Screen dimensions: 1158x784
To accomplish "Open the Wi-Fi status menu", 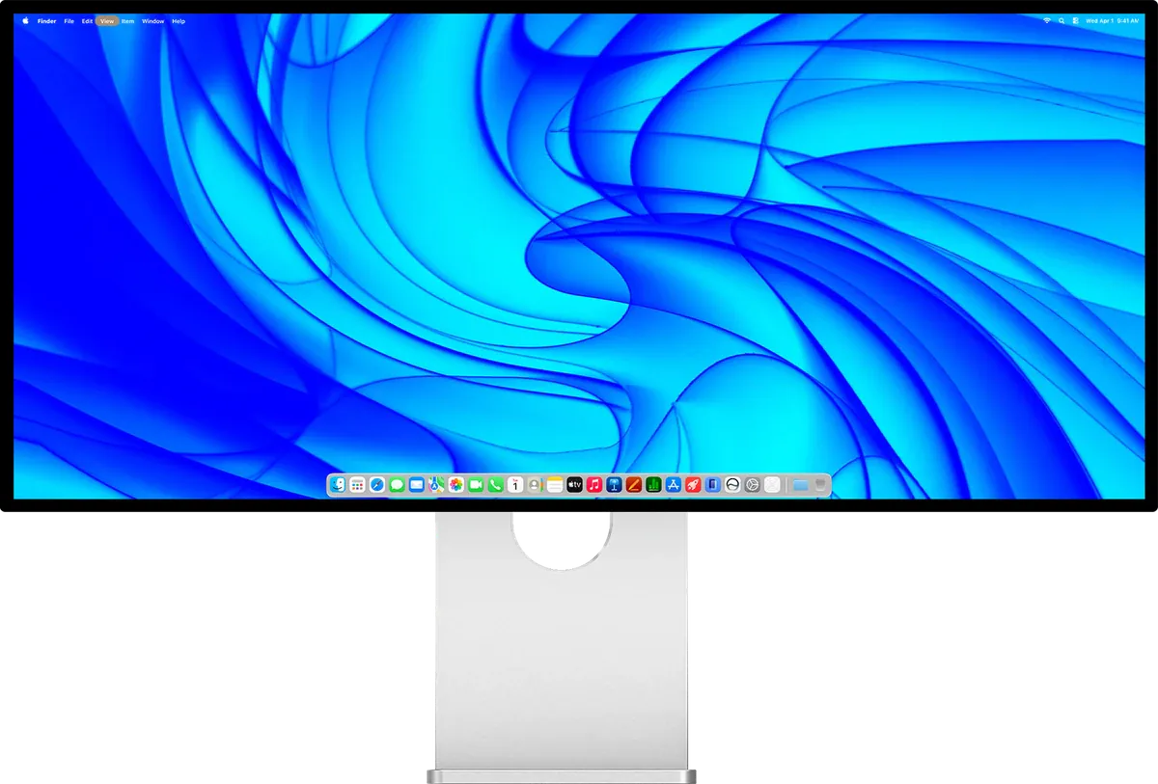I will tap(1047, 20).
